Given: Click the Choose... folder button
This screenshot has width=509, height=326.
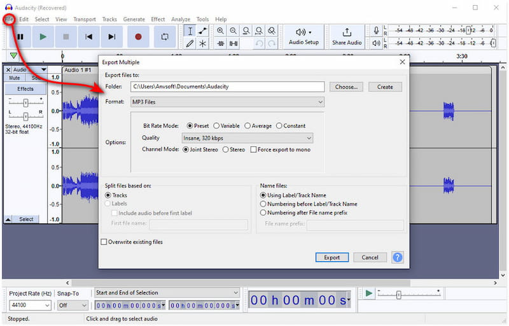Looking at the screenshot, I should pos(346,86).
